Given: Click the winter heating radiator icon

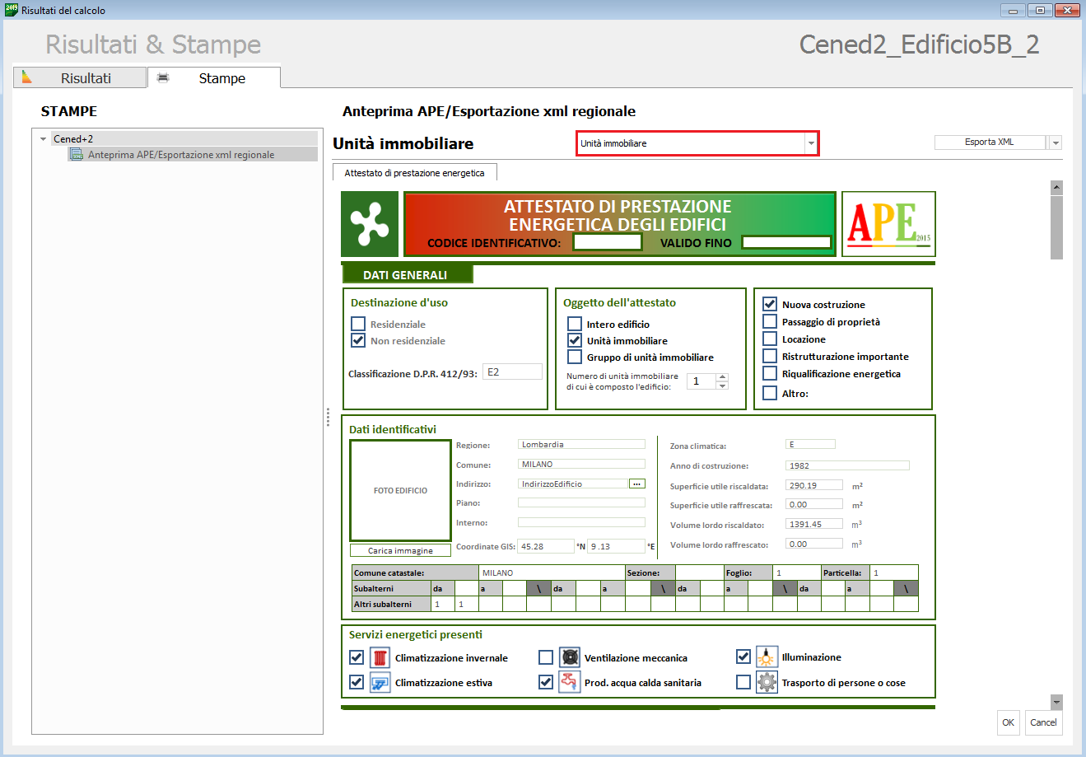Looking at the screenshot, I should [380, 657].
